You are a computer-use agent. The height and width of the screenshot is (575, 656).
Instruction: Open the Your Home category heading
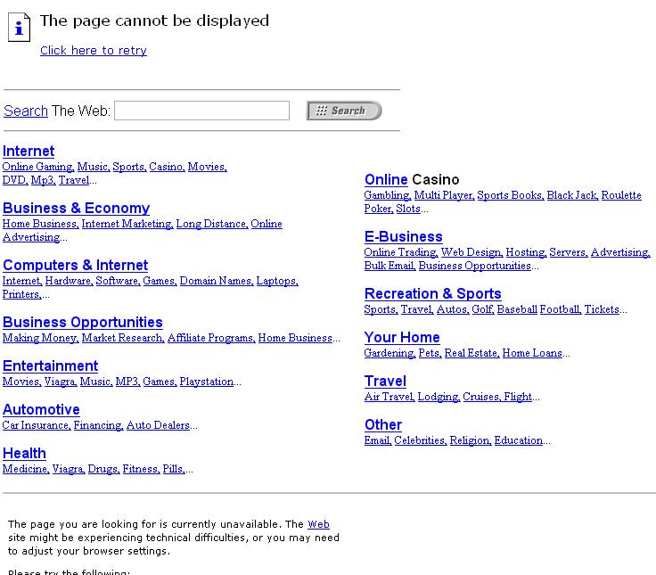(x=402, y=338)
